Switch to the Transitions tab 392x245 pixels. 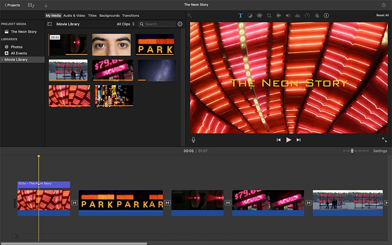pos(130,15)
